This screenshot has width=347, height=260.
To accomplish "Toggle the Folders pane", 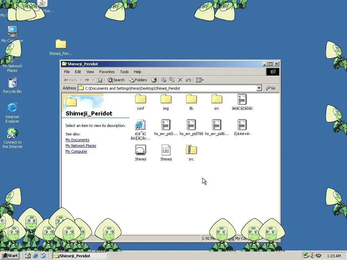I will click(x=138, y=80).
